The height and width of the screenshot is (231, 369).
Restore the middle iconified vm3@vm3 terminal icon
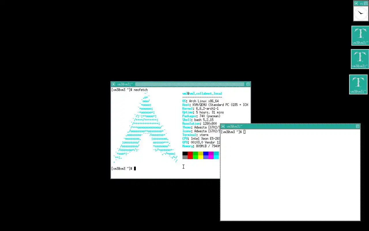coord(360,59)
